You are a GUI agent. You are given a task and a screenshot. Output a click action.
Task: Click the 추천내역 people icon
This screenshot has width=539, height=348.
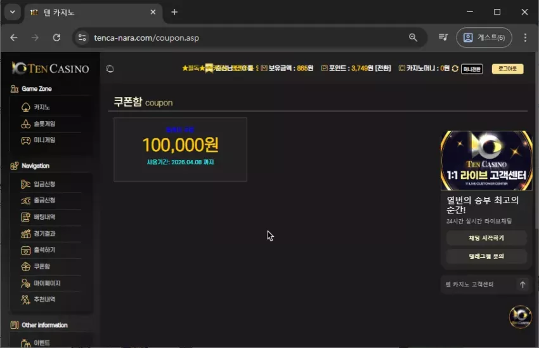point(26,300)
